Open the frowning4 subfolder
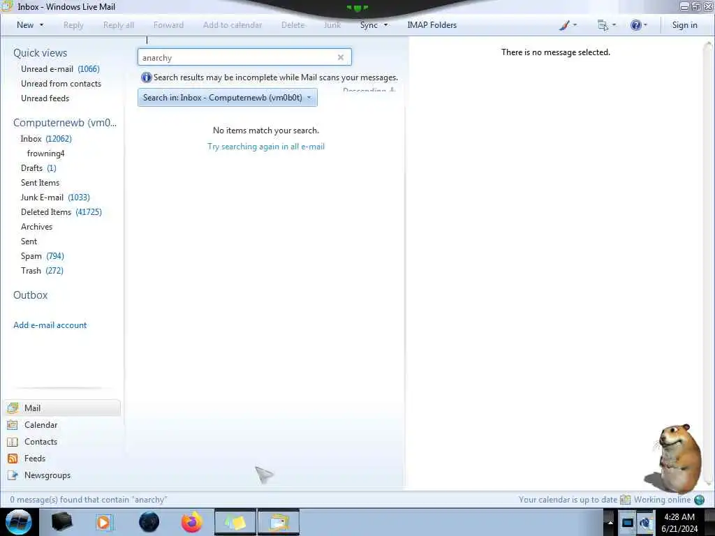Screen dimensions: 715x536 [45, 153]
